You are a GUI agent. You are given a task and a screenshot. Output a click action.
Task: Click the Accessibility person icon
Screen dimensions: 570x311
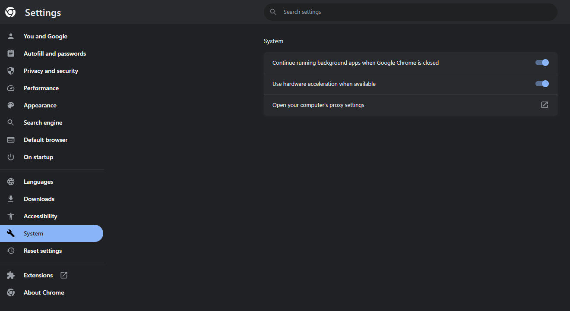tap(11, 216)
